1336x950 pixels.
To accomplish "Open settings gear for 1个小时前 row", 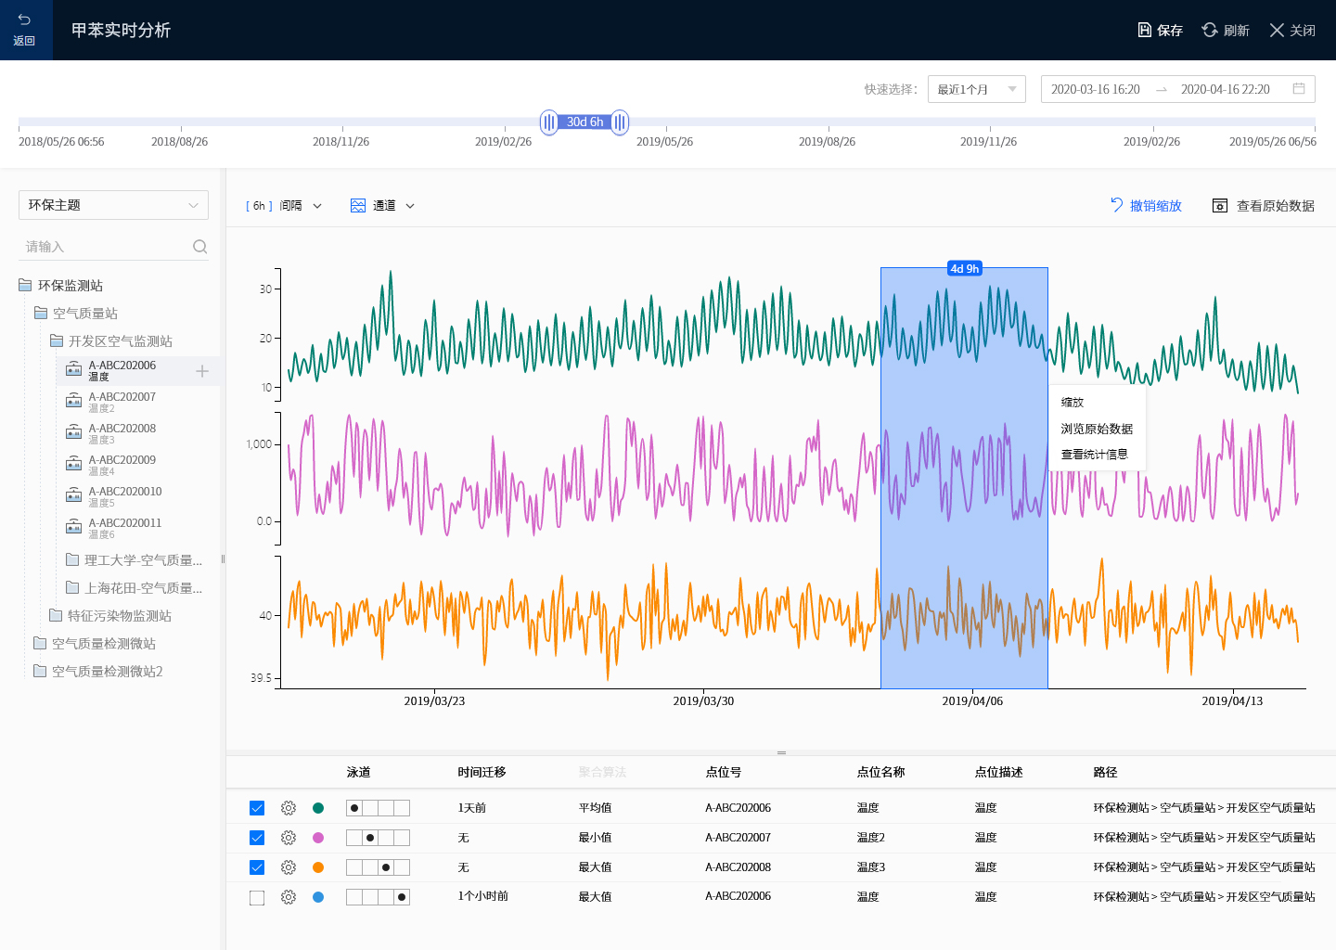I will click(x=289, y=897).
